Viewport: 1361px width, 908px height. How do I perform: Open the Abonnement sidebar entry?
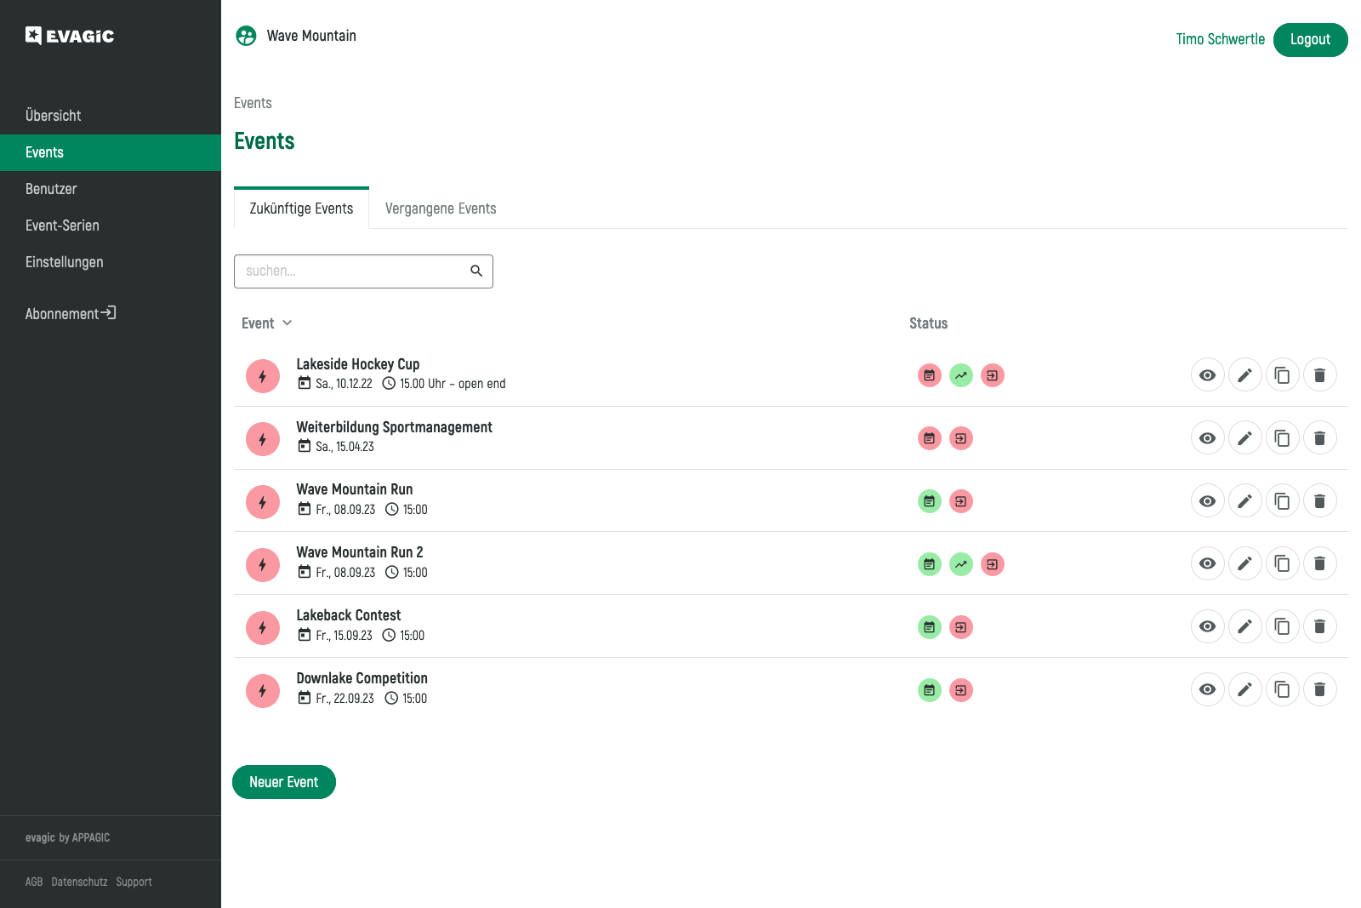71,314
